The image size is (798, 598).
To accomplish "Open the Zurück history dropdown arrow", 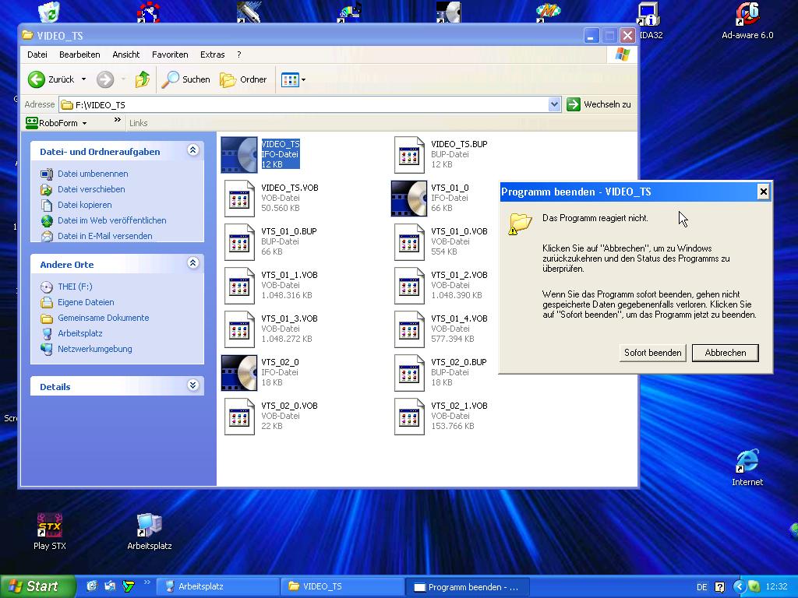I will (x=84, y=79).
